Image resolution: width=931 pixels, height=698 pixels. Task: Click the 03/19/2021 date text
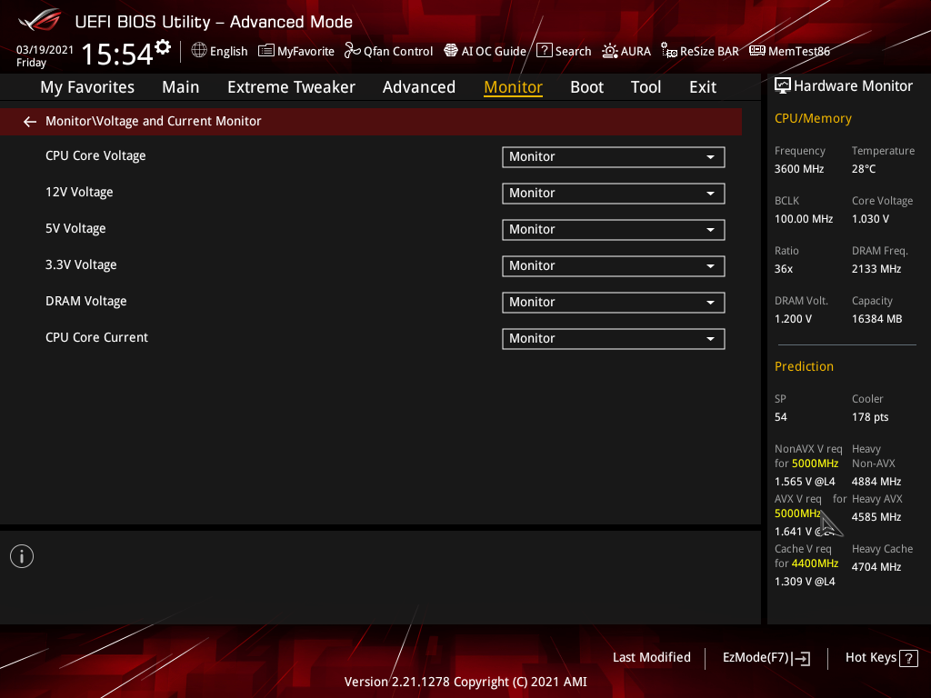[45, 50]
